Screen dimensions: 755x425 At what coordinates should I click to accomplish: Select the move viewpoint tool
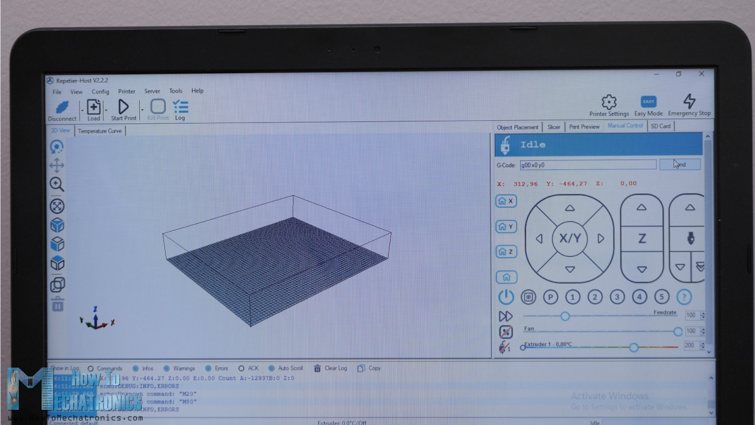point(57,166)
